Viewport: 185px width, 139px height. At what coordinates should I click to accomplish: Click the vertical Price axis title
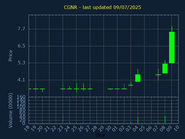point(10,56)
